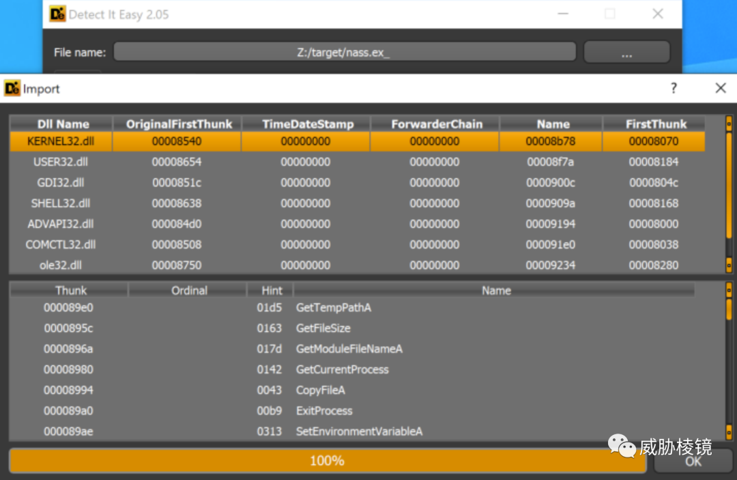Image resolution: width=737 pixels, height=480 pixels.
Task: Select the KERNEL32.dll row
Action: point(357,141)
